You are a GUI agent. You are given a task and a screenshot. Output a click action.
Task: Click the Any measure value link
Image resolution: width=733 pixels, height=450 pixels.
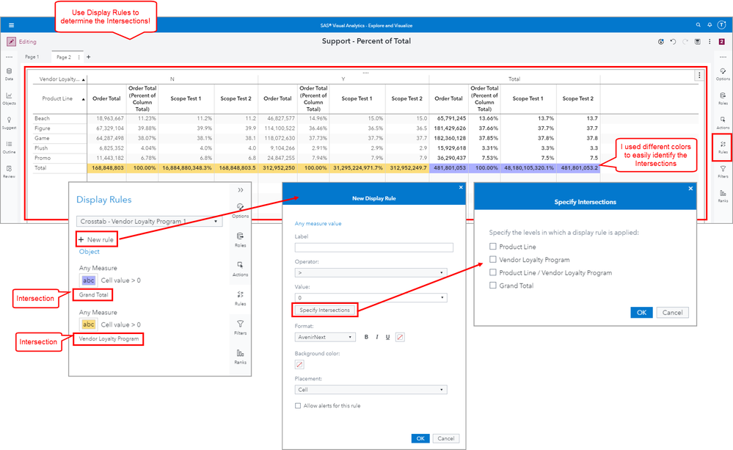[x=318, y=224]
